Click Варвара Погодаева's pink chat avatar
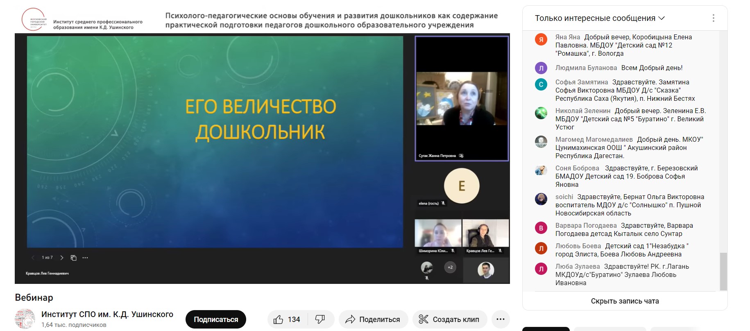 [541, 228]
